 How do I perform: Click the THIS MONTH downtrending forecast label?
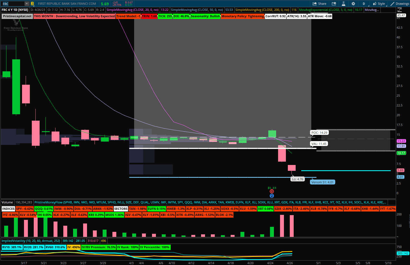[x=74, y=16]
